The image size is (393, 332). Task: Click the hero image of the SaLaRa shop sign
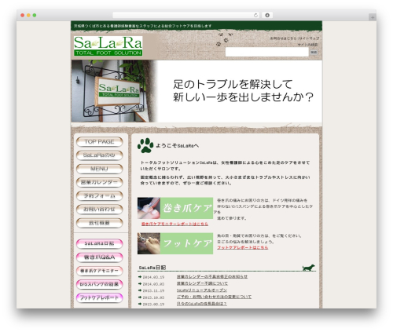pos(114,91)
